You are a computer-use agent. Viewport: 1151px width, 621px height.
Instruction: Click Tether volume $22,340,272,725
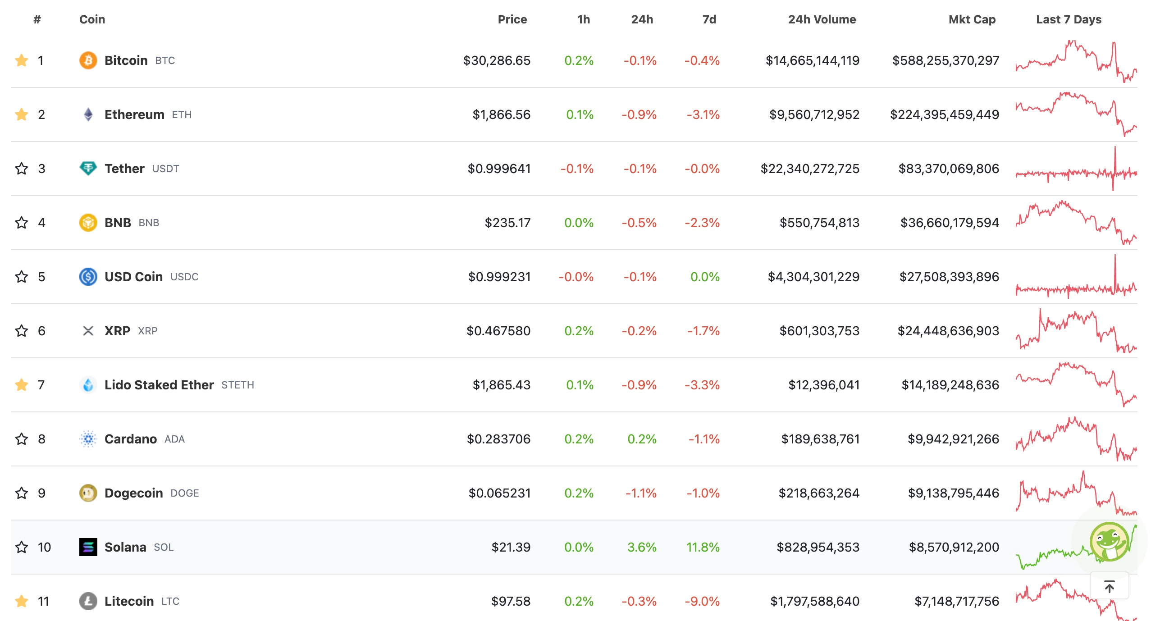click(x=810, y=169)
